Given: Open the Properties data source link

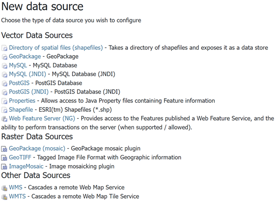Looking at the screenshot, I should pyautogui.click(x=22, y=101).
